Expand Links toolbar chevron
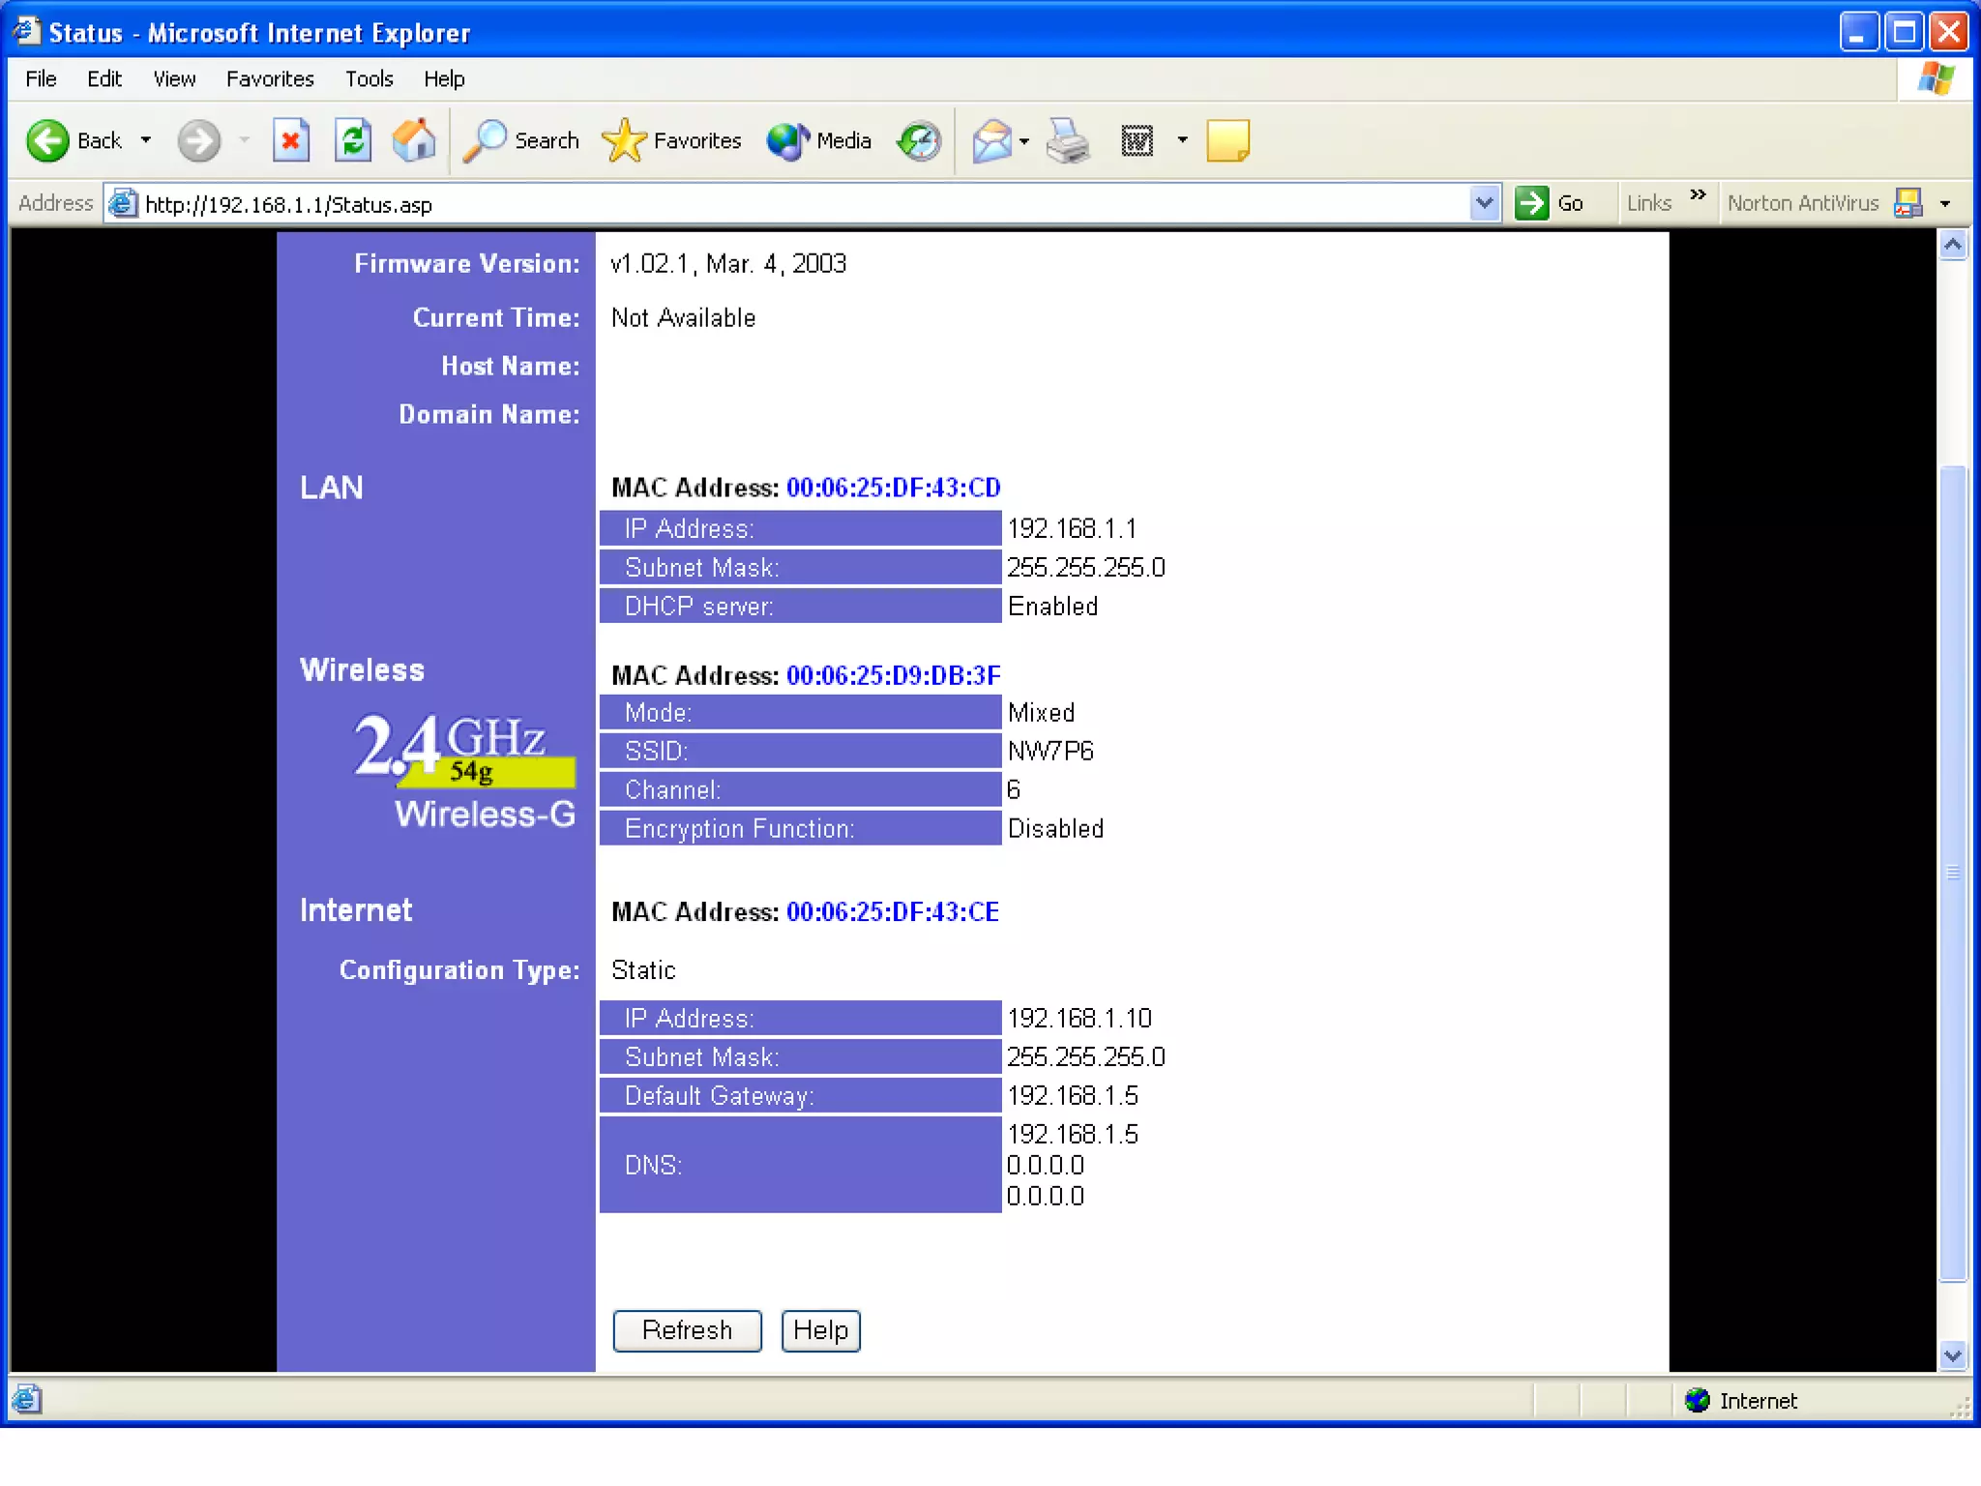Image resolution: width=1981 pixels, height=1486 pixels. coord(1698,196)
